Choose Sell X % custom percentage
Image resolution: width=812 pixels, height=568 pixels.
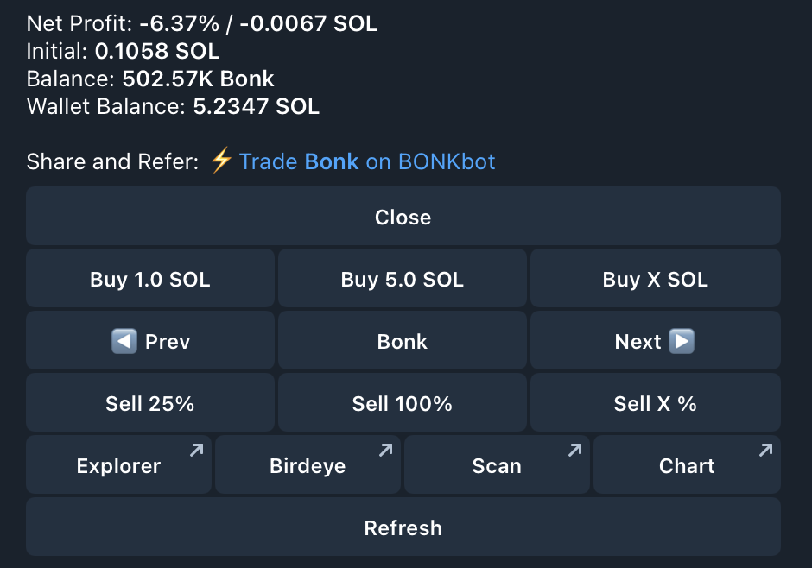pos(655,404)
